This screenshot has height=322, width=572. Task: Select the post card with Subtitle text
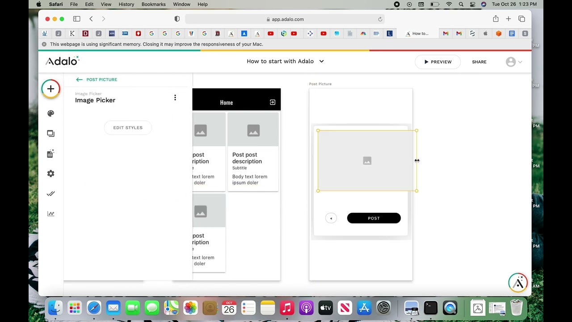[253, 152]
